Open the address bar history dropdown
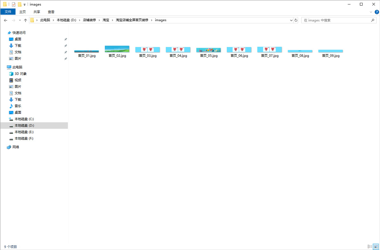Screen dimensions: 380x250 [291, 20]
